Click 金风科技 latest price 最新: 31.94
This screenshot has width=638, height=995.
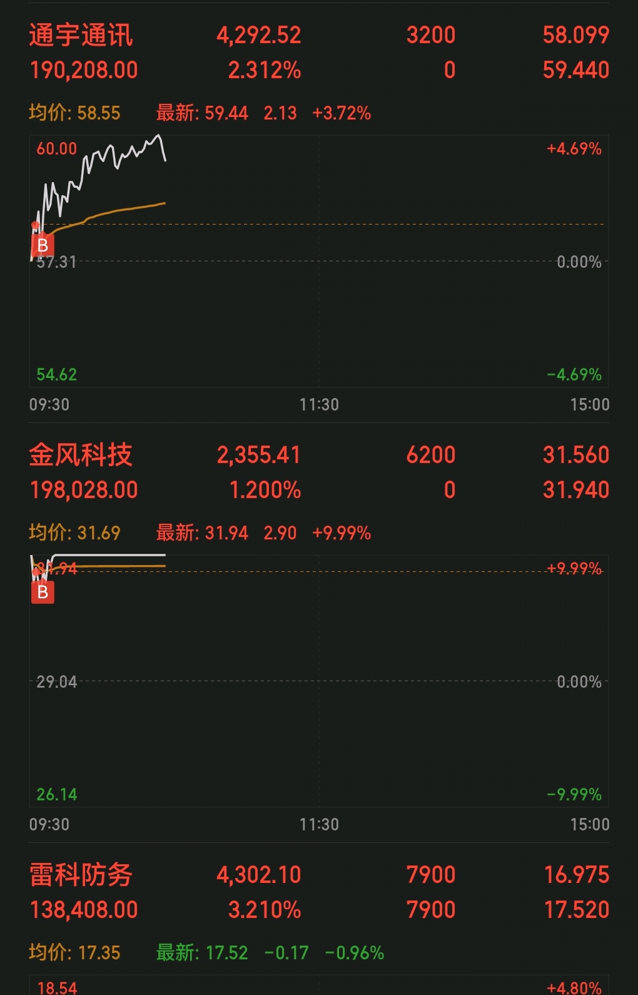coord(202,533)
